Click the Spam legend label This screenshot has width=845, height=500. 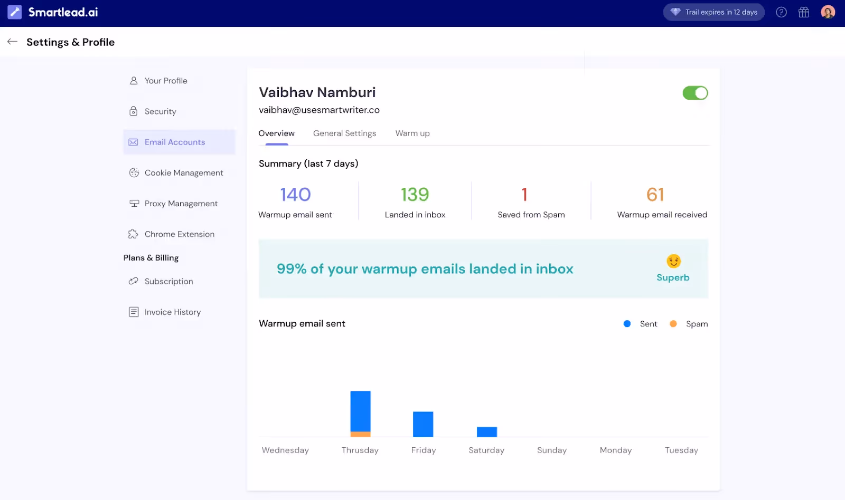click(x=697, y=324)
